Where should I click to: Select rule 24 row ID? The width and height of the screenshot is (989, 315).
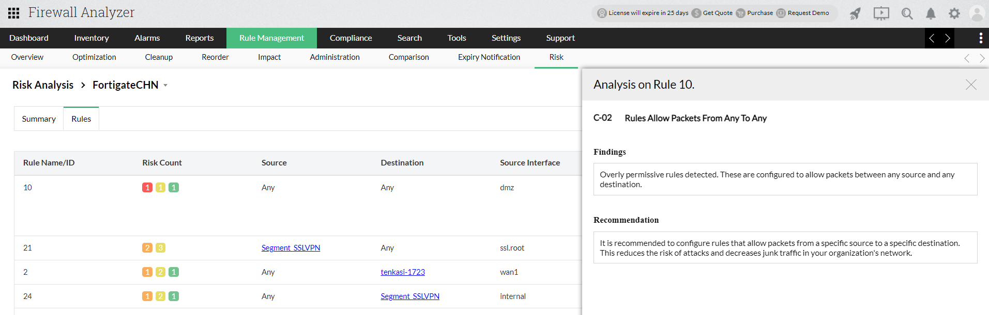coord(27,296)
